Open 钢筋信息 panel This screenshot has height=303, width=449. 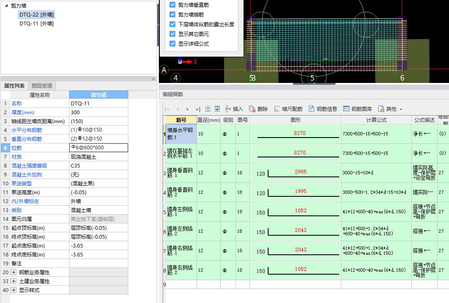click(323, 109)
